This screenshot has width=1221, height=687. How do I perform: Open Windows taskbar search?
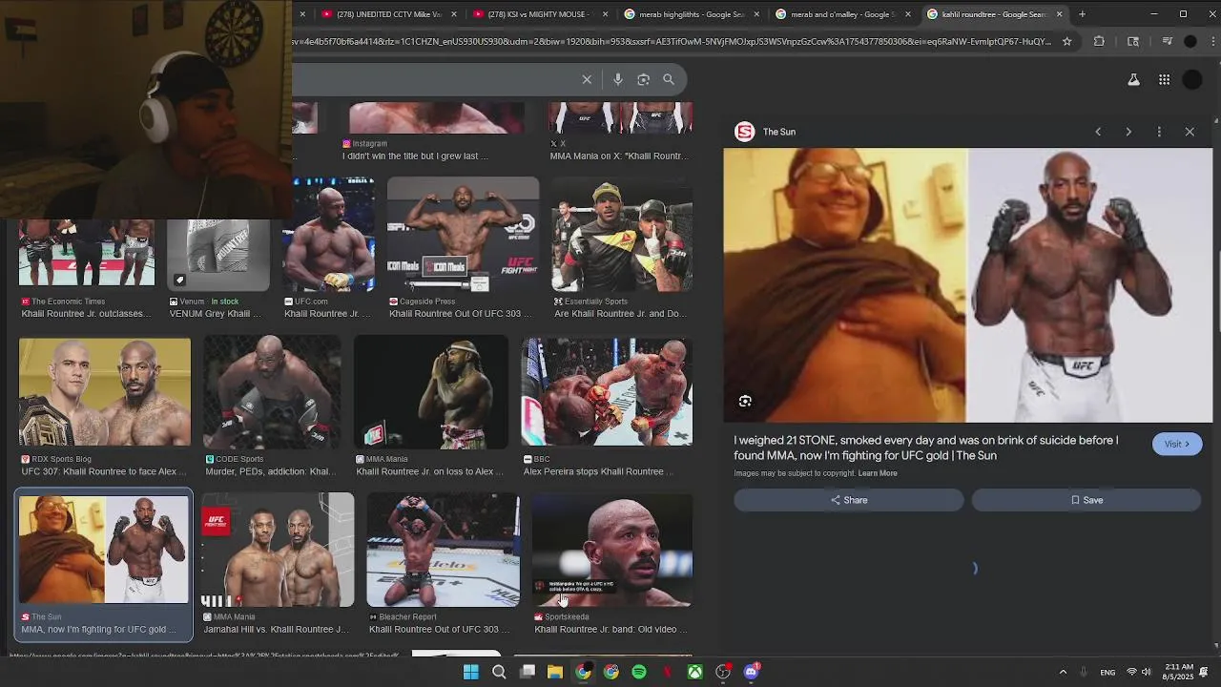click(x=499, y=672)
